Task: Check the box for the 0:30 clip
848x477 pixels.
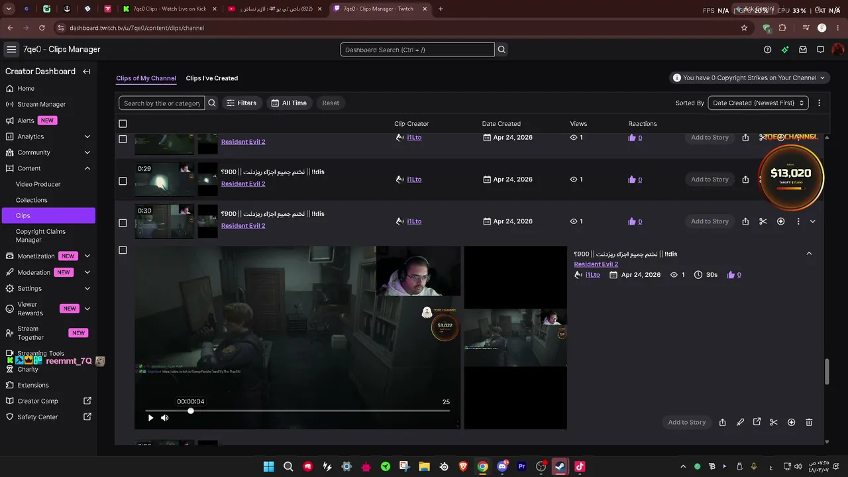Action: point(123,223)
